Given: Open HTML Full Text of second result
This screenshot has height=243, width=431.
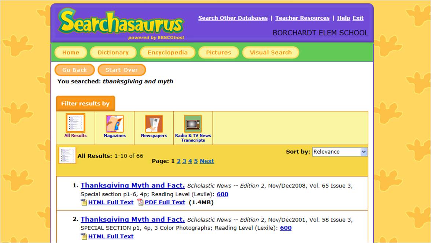Looking at the screenshot, I should [x=111, y=236].
